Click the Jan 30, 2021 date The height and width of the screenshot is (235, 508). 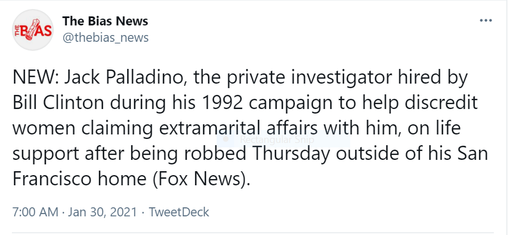point(103,212)
